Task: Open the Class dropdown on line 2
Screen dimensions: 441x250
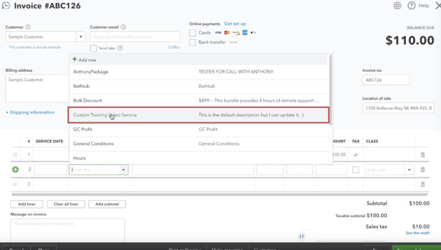Action: tap(409, 170)
